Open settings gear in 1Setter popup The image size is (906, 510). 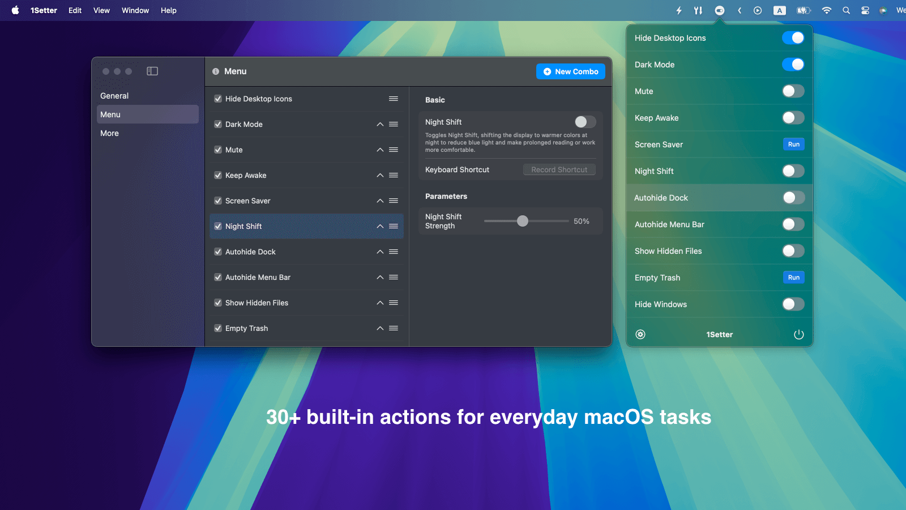640,334
